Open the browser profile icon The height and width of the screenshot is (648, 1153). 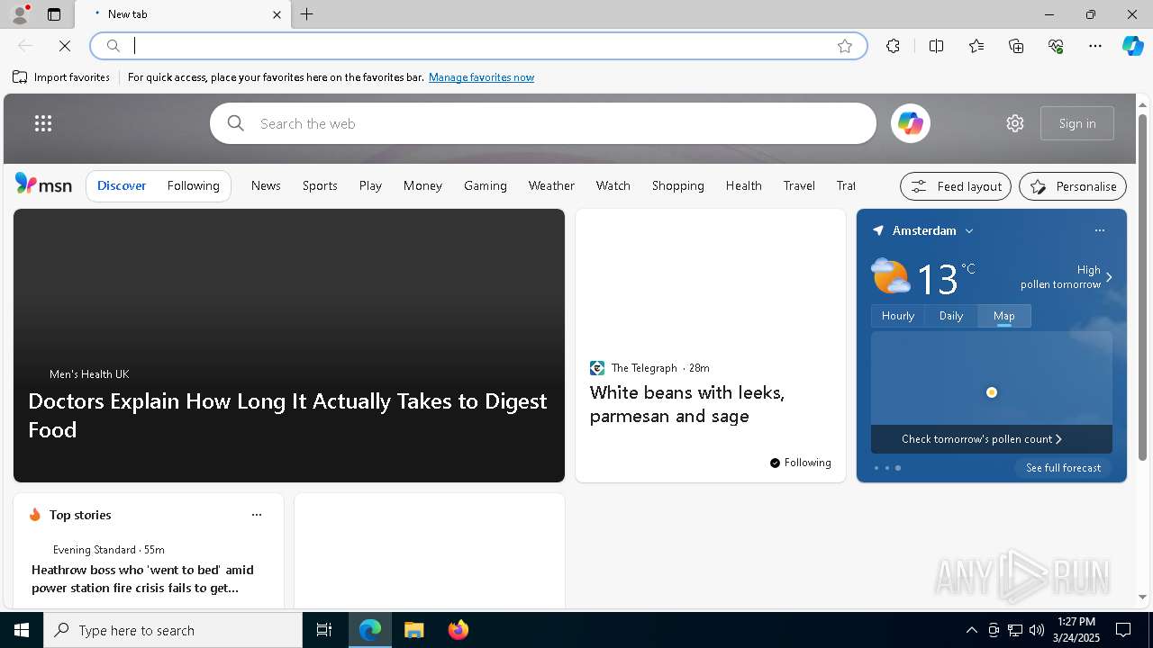[19, 14]
